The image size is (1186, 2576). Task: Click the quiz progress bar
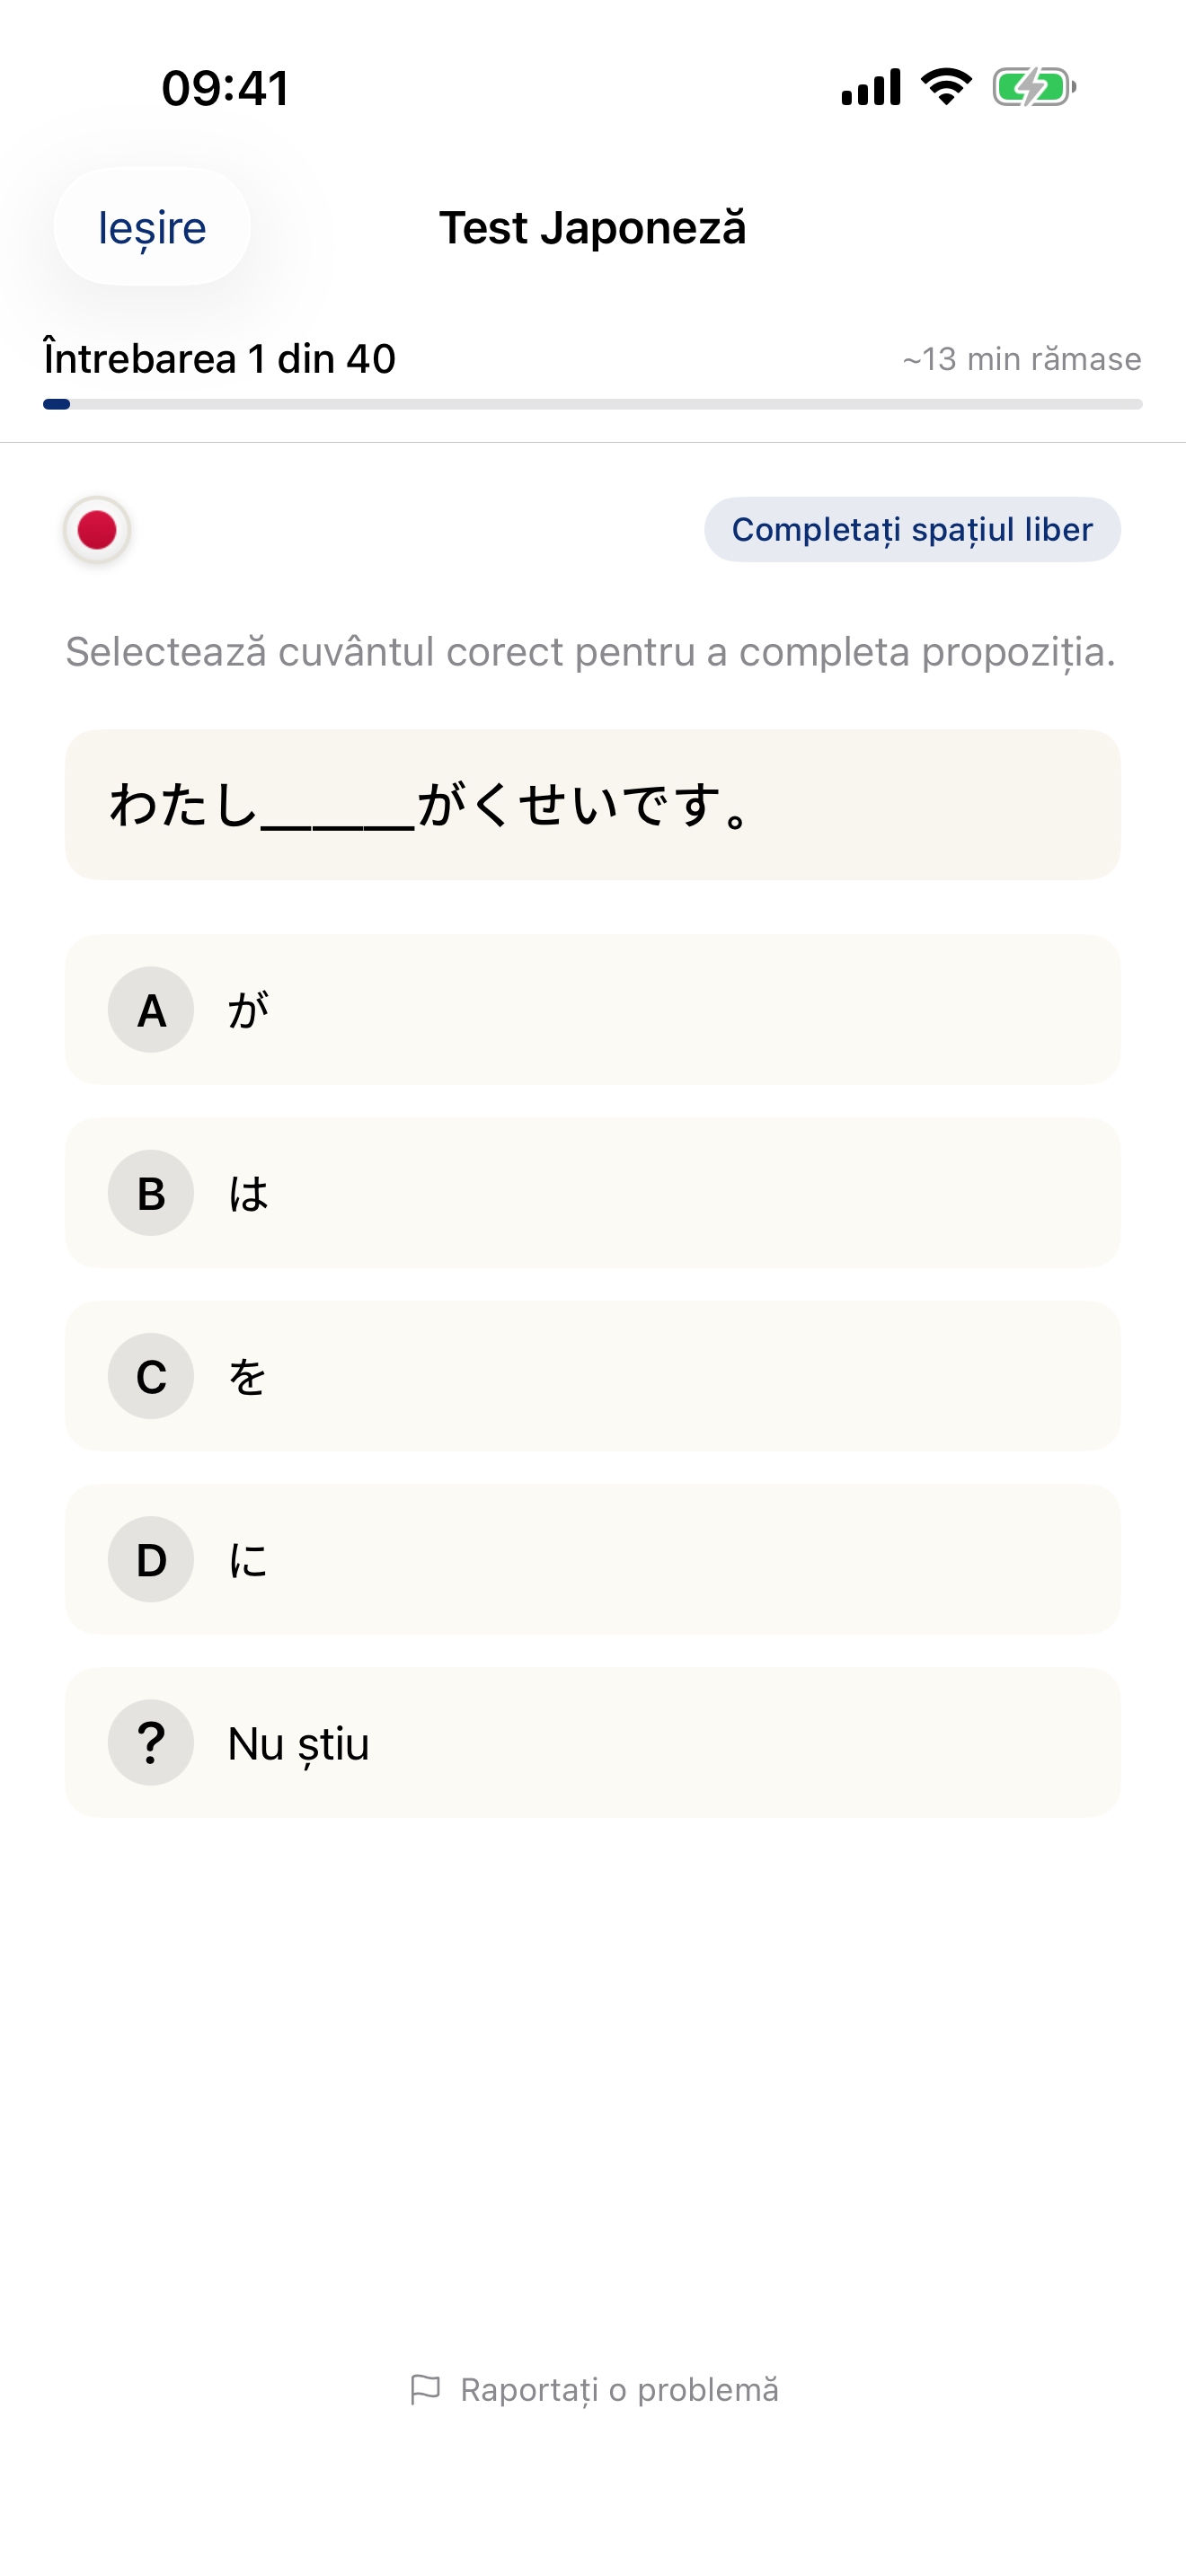pos(592,403)
